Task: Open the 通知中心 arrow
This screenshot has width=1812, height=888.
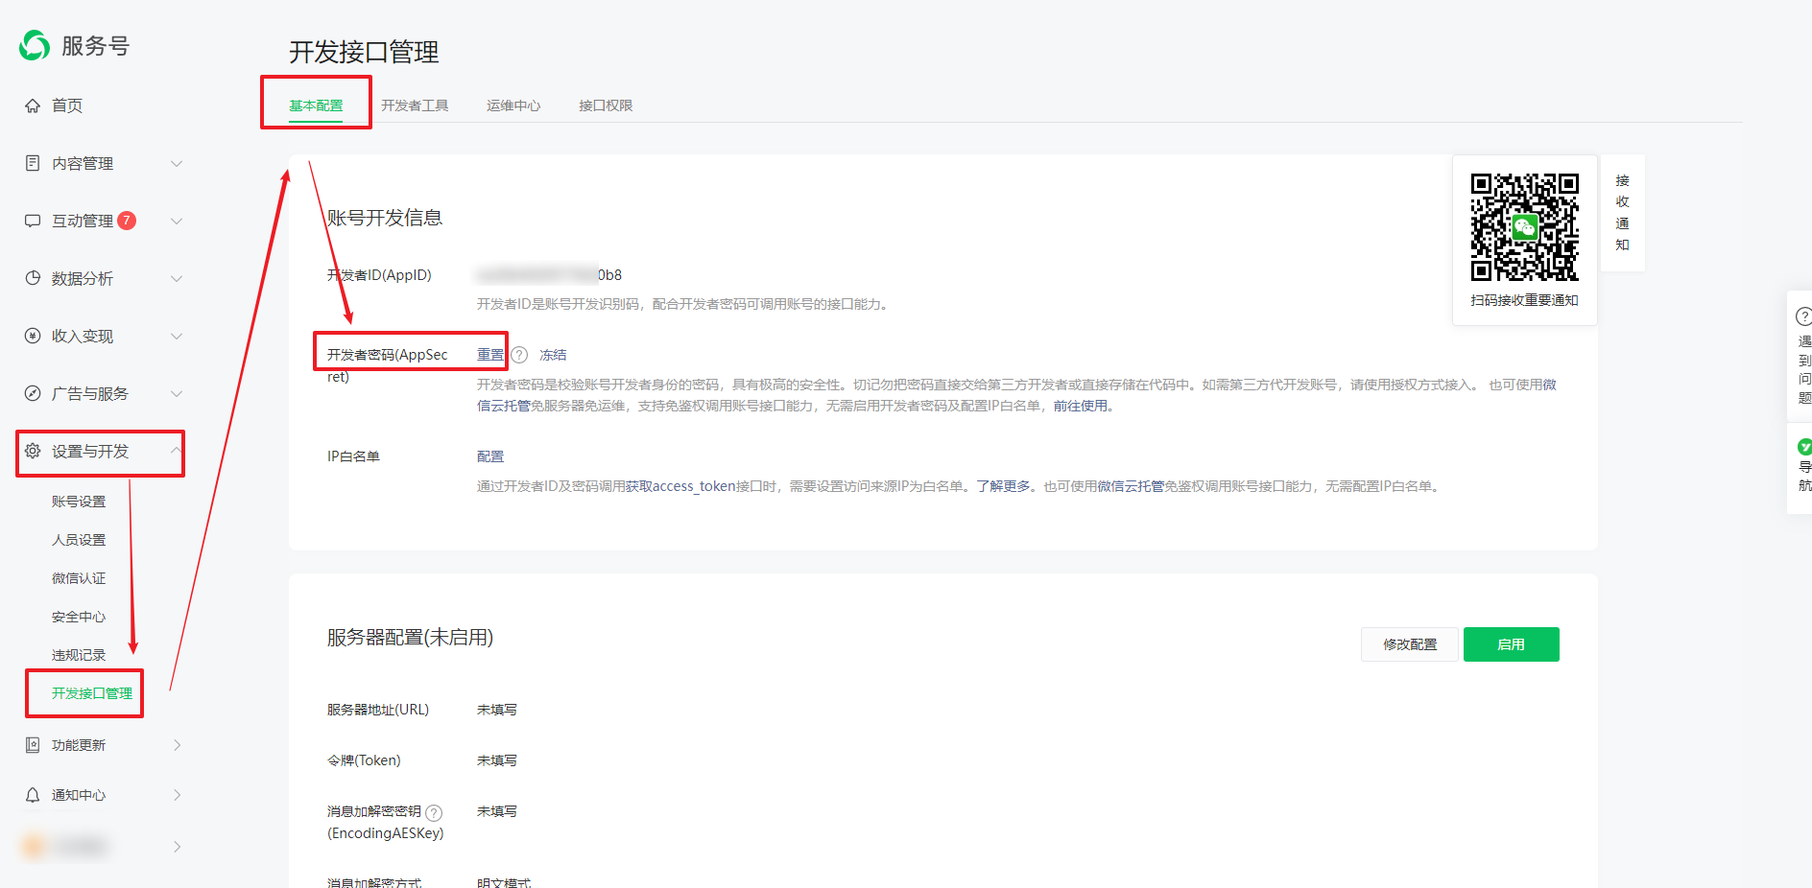Action: coord(178,795)
